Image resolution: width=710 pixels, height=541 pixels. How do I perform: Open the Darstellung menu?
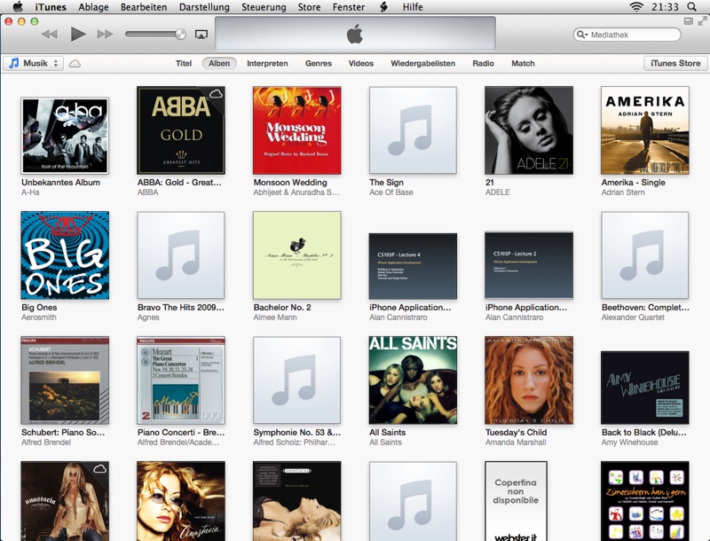pos(204,7)
